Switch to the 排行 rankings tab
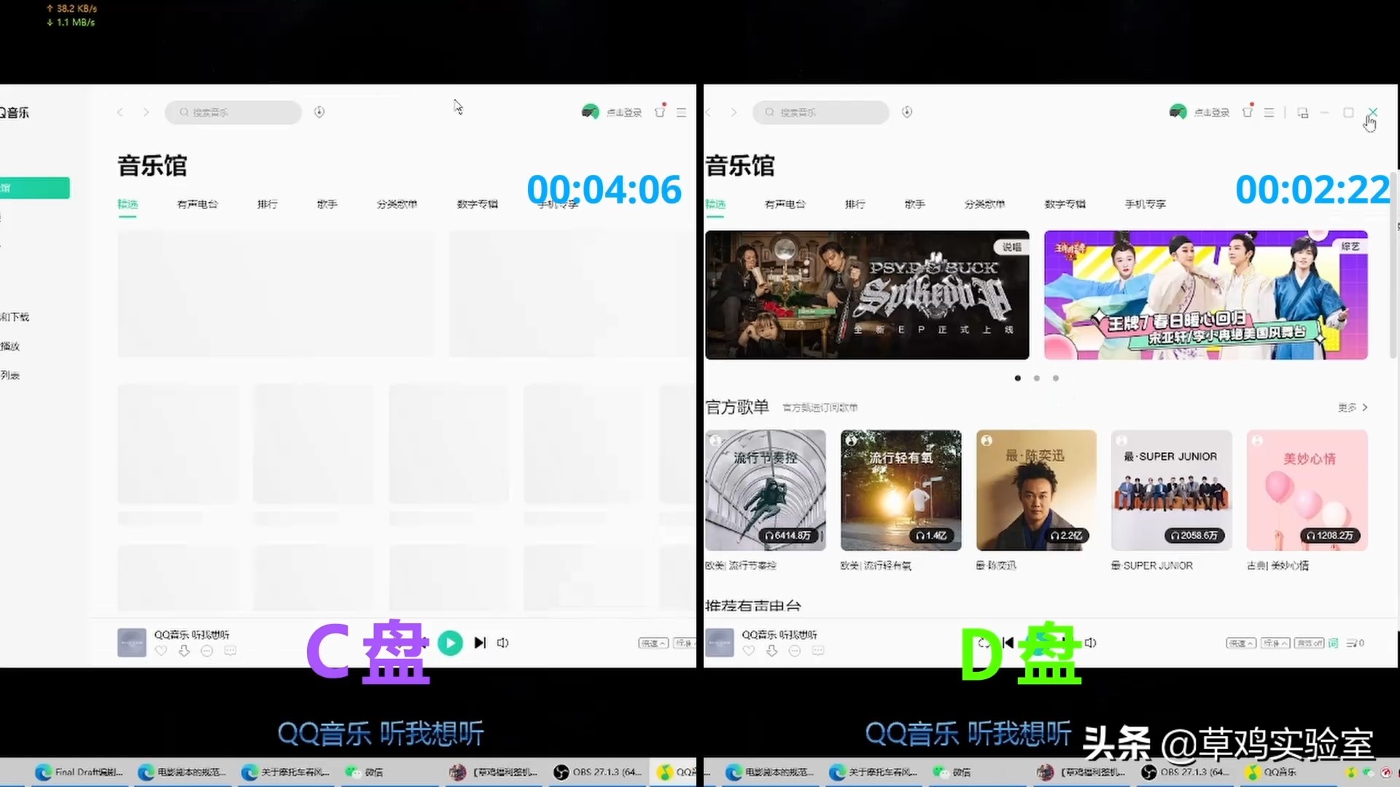1400x787 pixels. (855, 205)
